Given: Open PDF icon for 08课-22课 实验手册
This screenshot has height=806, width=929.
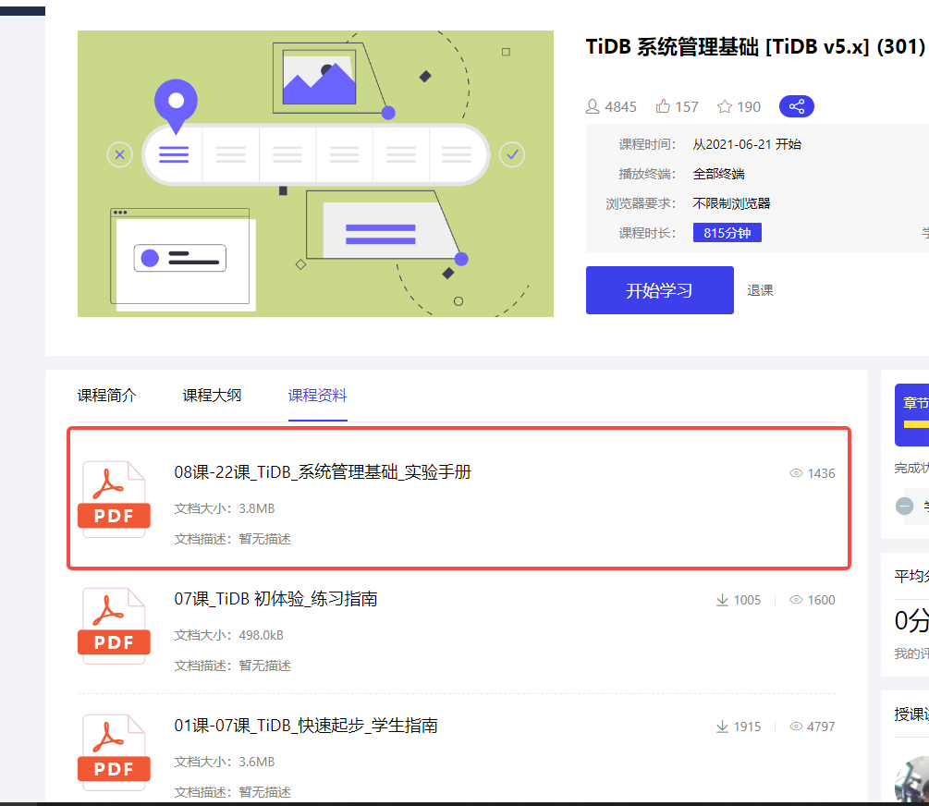Looking at the screenshot, I should (x=114, y=500).
